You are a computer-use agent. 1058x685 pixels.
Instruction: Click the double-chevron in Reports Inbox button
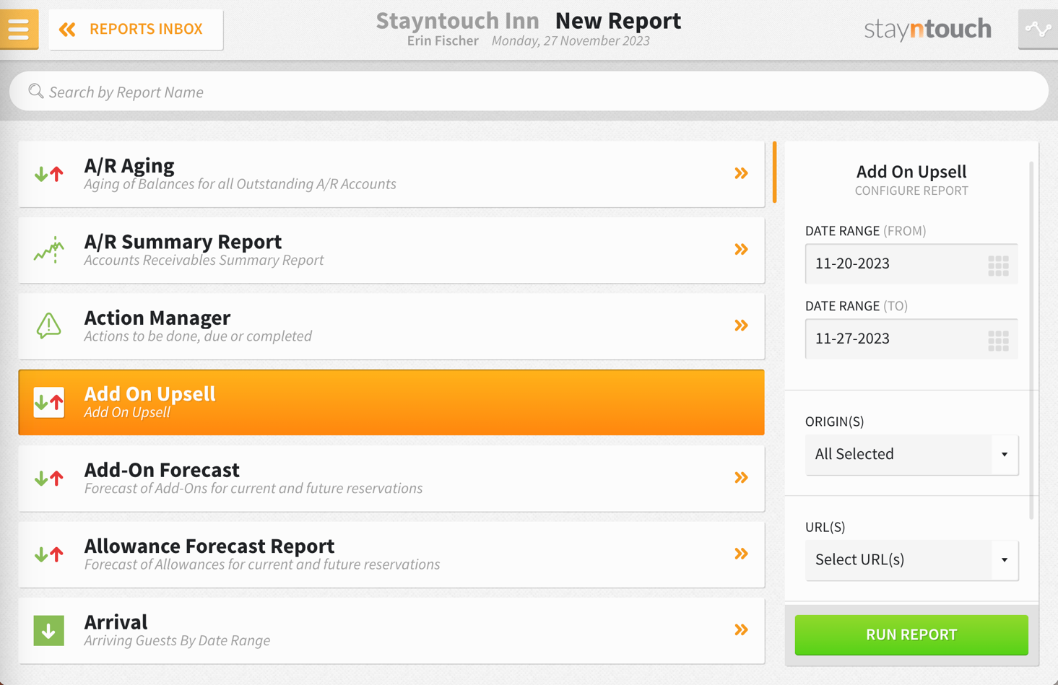pyautogui.click(x=67, y=30)
